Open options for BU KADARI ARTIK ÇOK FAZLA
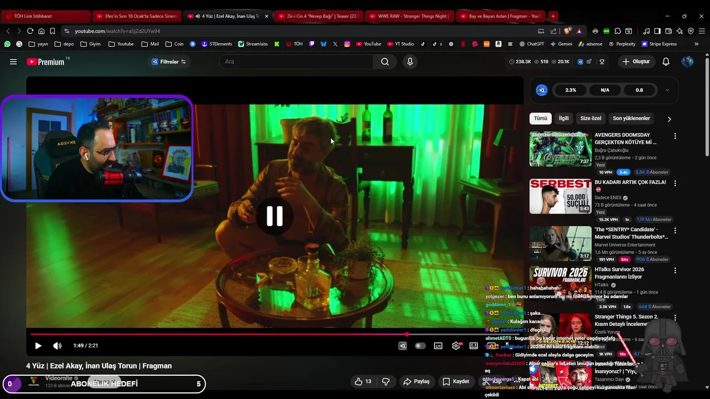 click(x=675, y=183)
